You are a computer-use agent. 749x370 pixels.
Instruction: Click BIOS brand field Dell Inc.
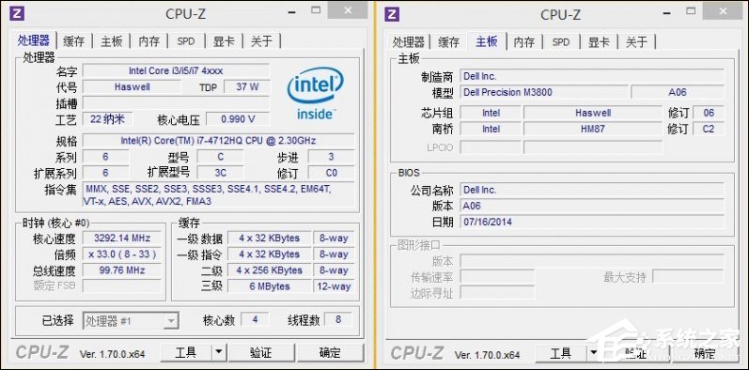coord(592,190)
